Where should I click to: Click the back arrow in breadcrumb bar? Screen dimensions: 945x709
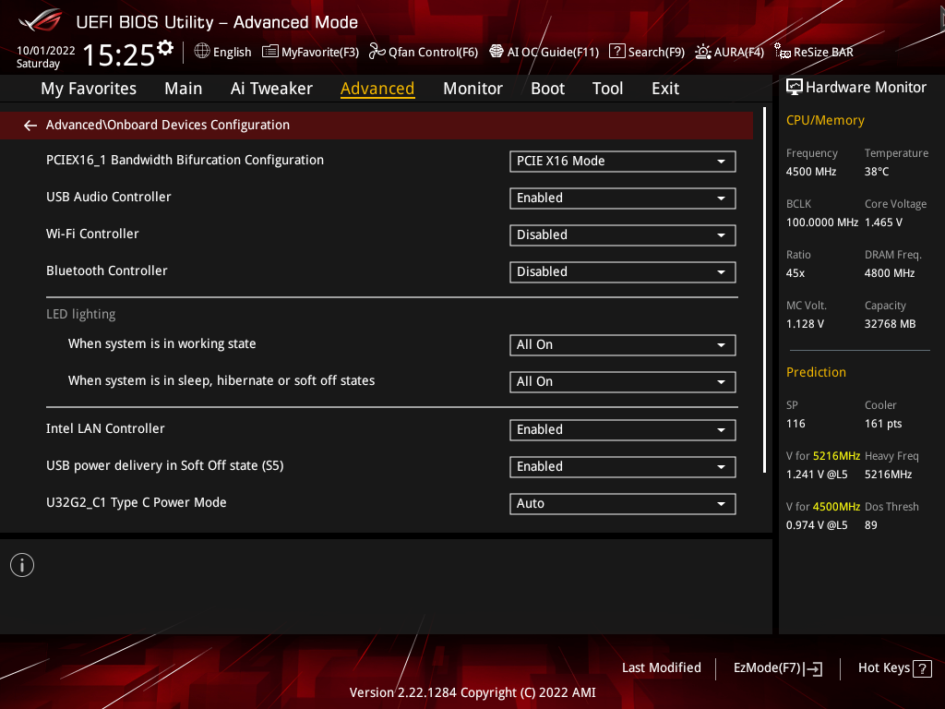pyautogui.click(x=30, y=126)
